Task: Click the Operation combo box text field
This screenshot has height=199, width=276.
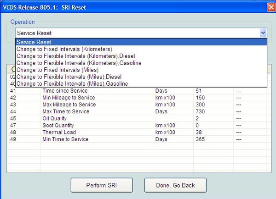Action: click(x=138, y=33)
